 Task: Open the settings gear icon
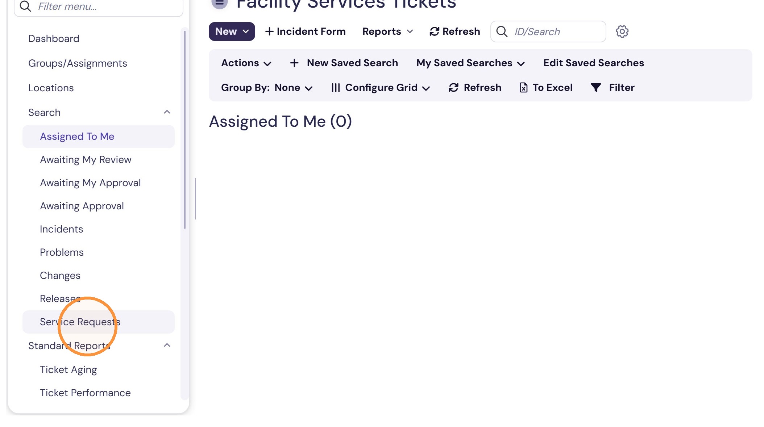point(622,32)
